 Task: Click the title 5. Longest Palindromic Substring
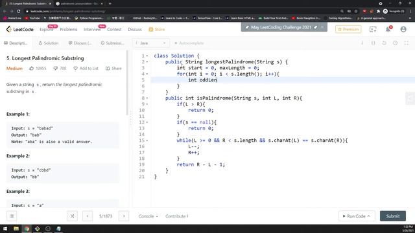click(45, 58)
